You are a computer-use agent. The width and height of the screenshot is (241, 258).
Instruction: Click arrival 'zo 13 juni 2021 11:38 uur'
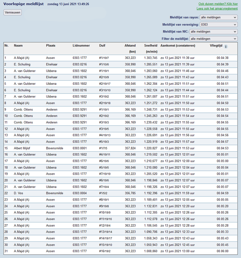pos(177,58)
